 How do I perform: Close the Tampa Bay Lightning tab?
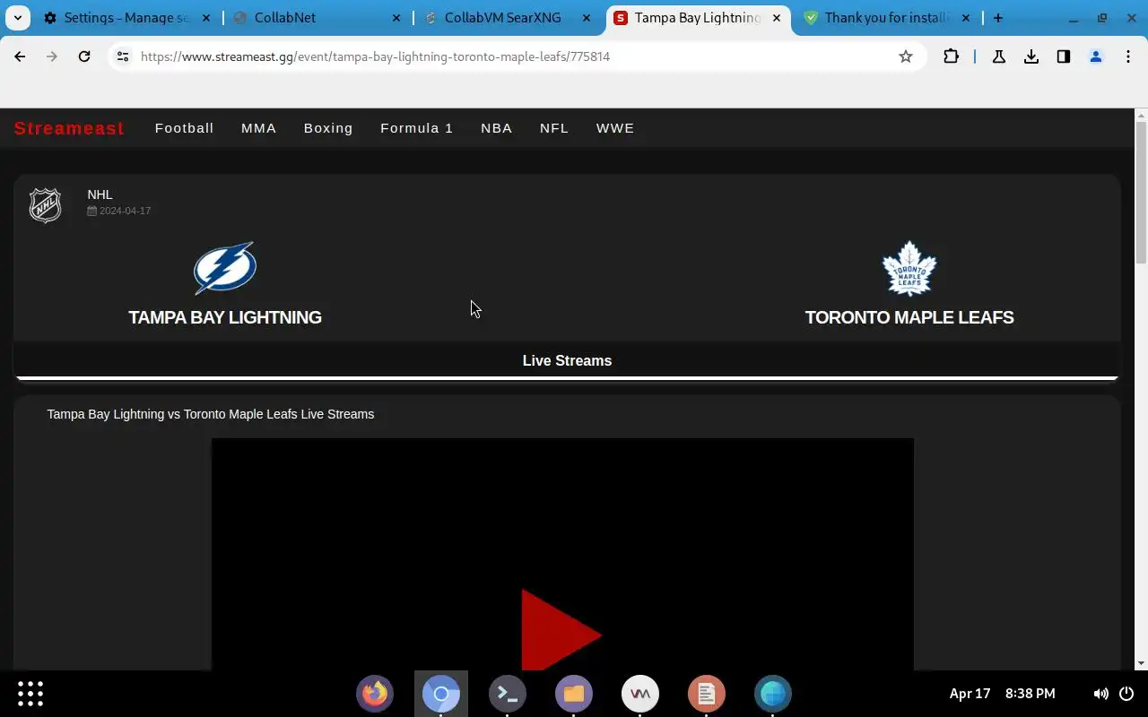pyautogui.click(x=777, y=18)
